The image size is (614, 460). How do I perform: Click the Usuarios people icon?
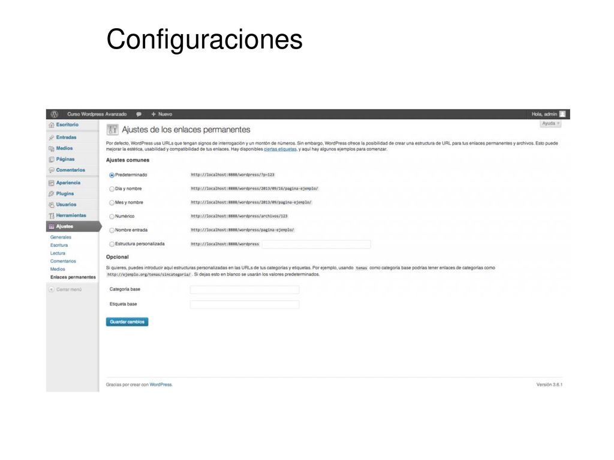pyautogui.click(x=52, y=205)
